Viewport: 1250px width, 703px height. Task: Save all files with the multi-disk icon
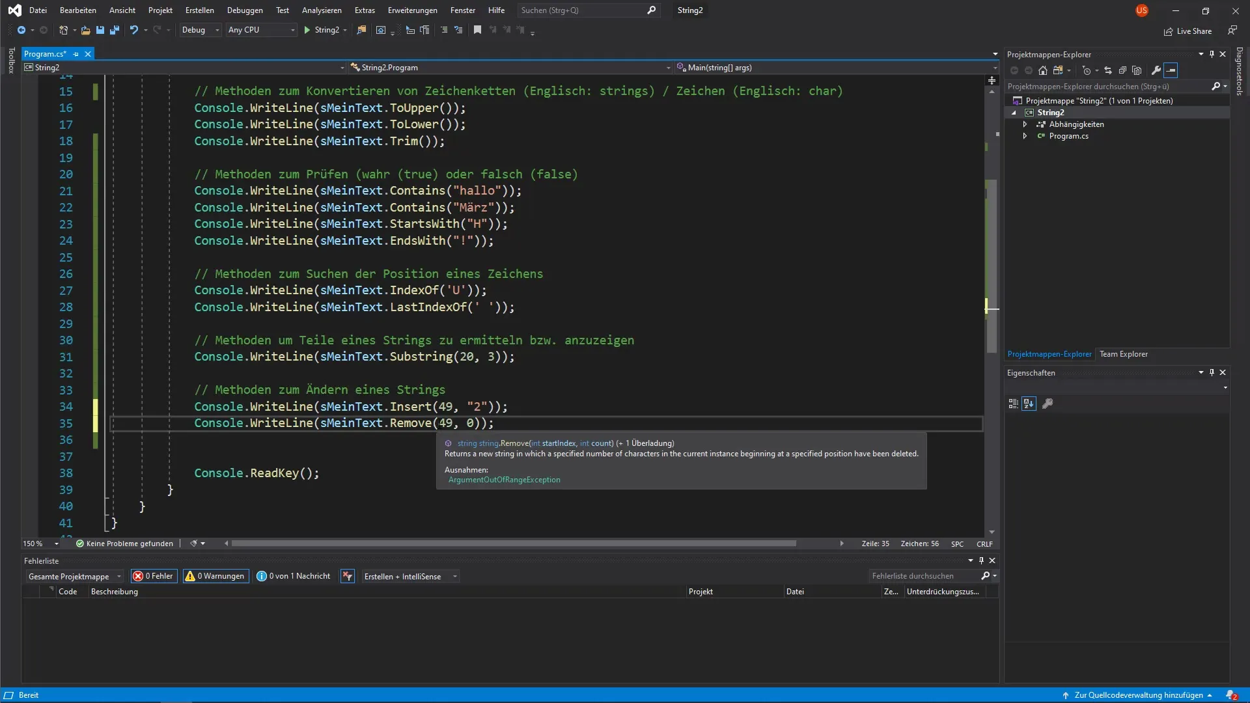tap(115, 30)
